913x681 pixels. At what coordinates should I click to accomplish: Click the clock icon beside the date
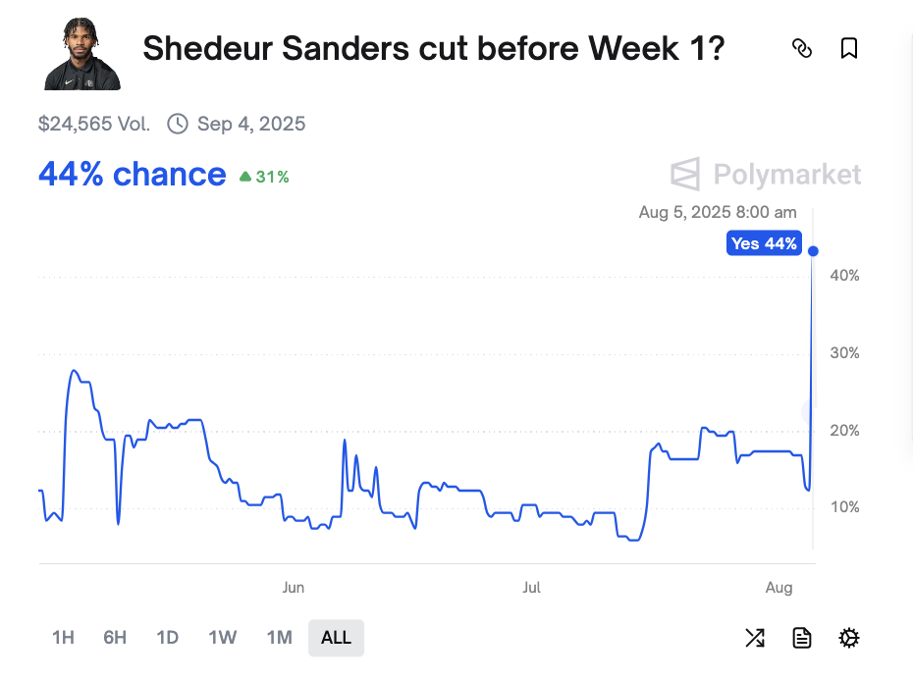[x=177, y=124]
